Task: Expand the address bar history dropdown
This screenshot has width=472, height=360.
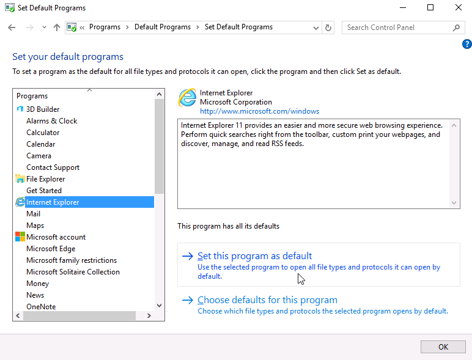Action: tap(315, 28)
